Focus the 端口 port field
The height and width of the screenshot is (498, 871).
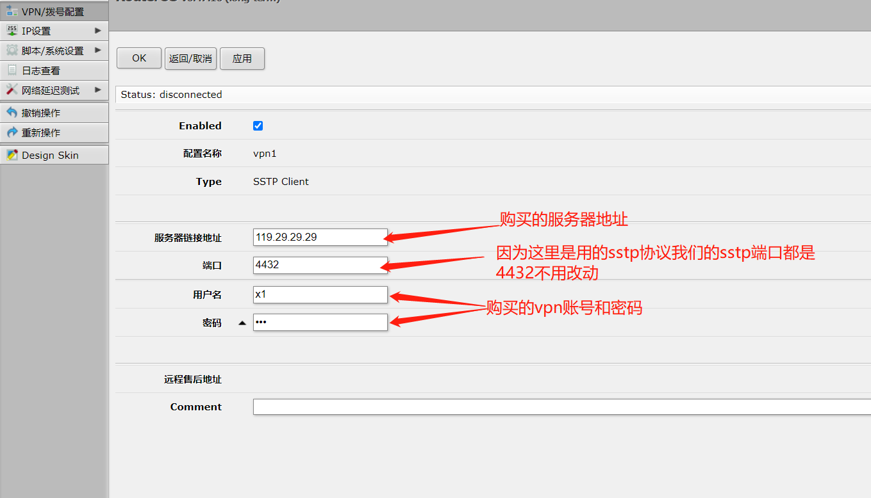tap(320, 264)
